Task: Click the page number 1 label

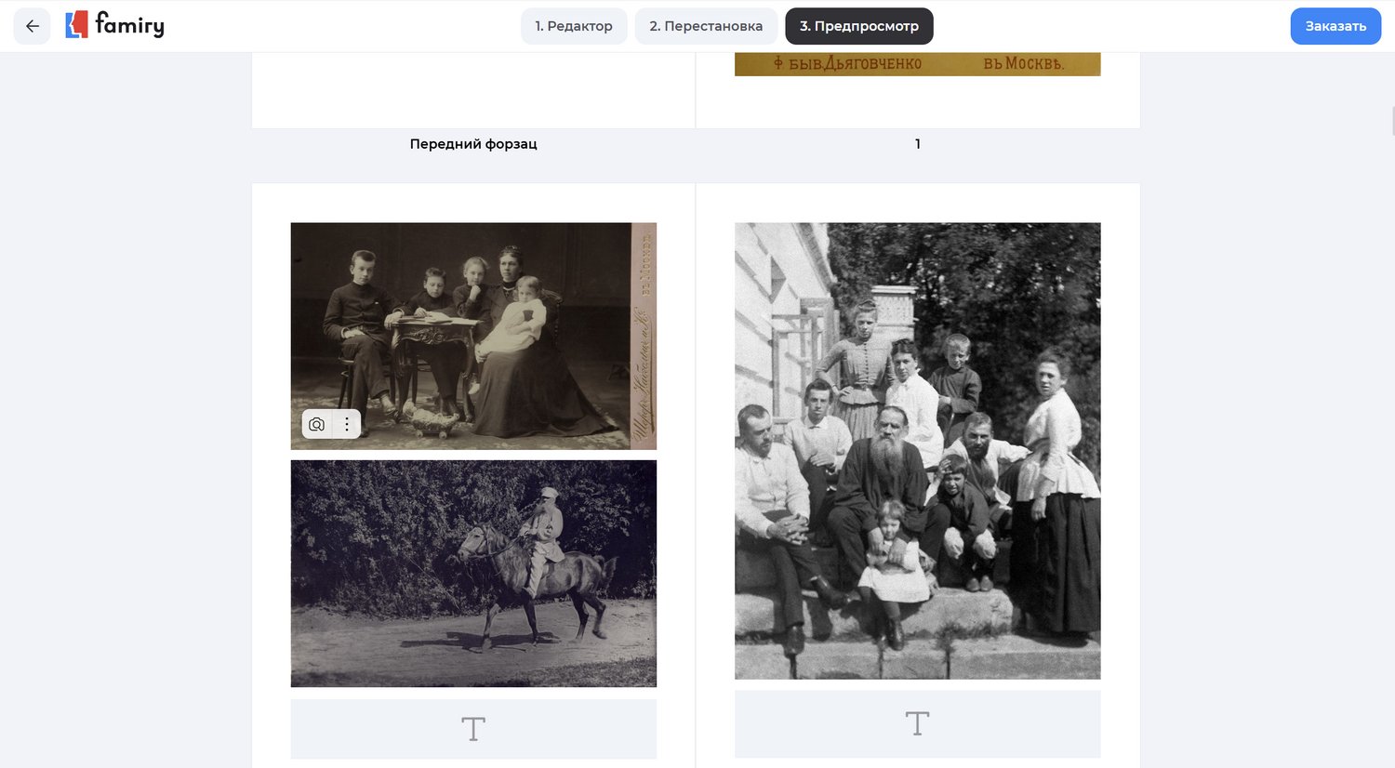Action: pyautogui.click(x=917, y=144)
